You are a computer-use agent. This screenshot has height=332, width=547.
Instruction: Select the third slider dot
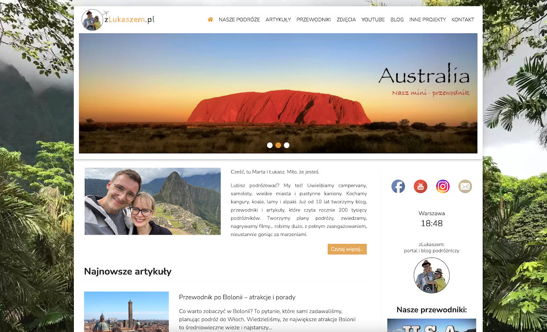287,145
